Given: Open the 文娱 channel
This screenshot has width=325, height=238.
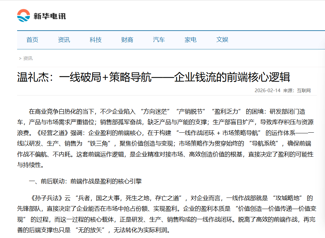Looking at the screenshot, I should pyautogui.click(x=222, y=40).
